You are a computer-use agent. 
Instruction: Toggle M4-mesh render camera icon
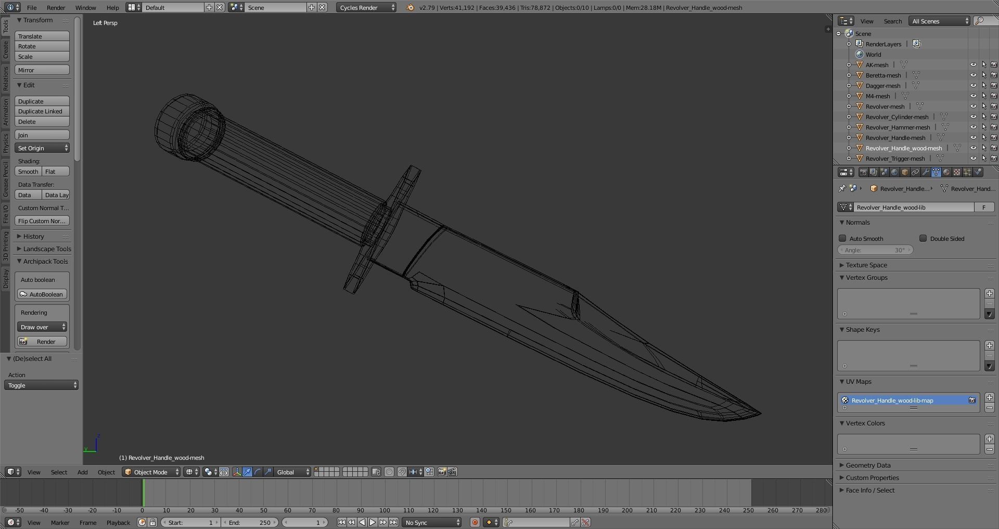994,96
